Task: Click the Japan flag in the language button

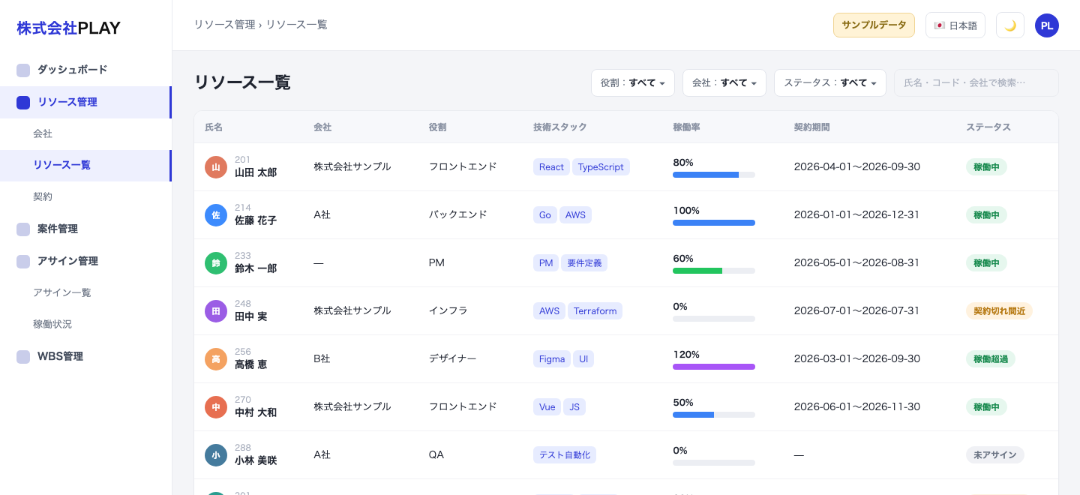Action: click(939, 25)
